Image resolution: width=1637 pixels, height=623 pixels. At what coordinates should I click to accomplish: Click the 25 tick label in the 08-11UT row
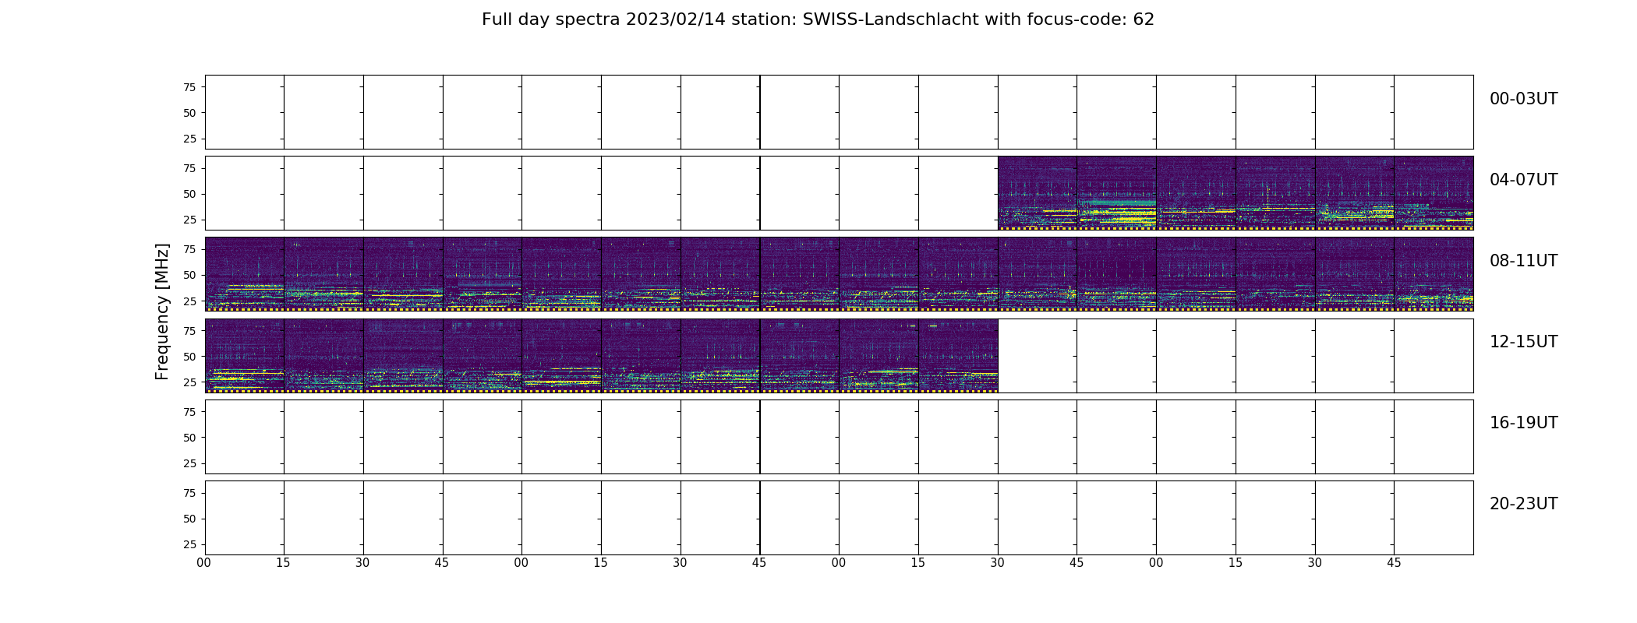(x=189, y=301)
